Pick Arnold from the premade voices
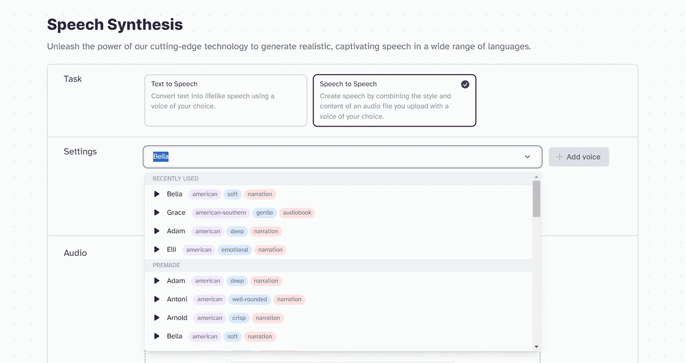Screen dimensions: 686x363 177,318
